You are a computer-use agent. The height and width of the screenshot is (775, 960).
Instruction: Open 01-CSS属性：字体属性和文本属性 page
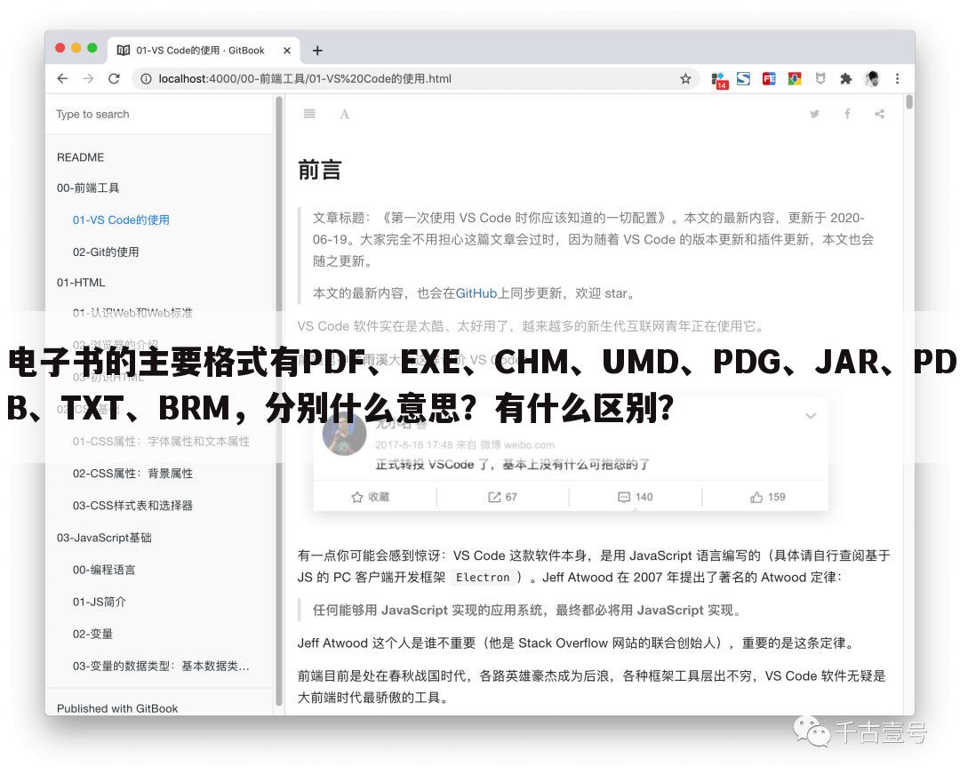[x=161, y=442]
